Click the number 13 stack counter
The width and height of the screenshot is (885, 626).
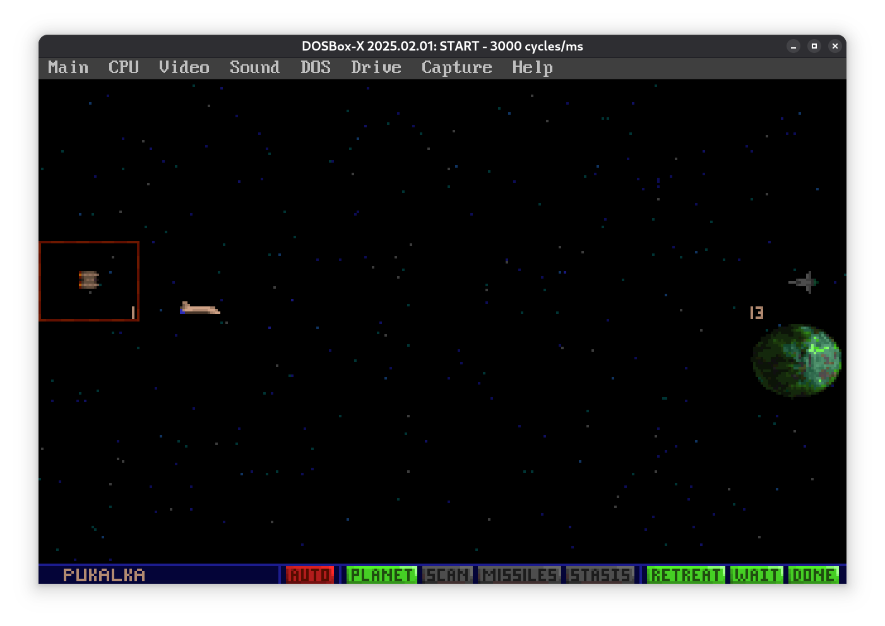756,313
